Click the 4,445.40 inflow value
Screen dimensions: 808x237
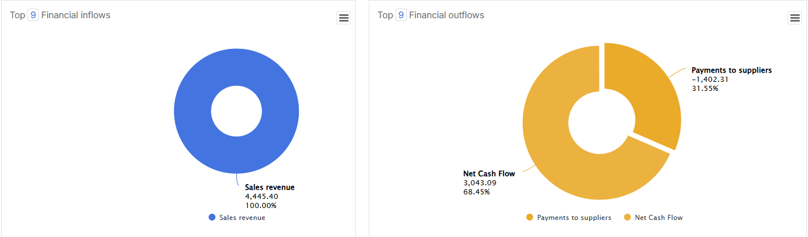(261, 196)
